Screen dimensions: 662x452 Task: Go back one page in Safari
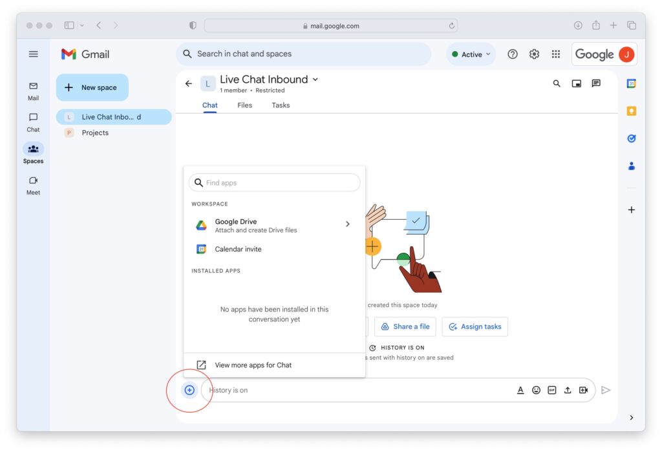tap(99, 25)
